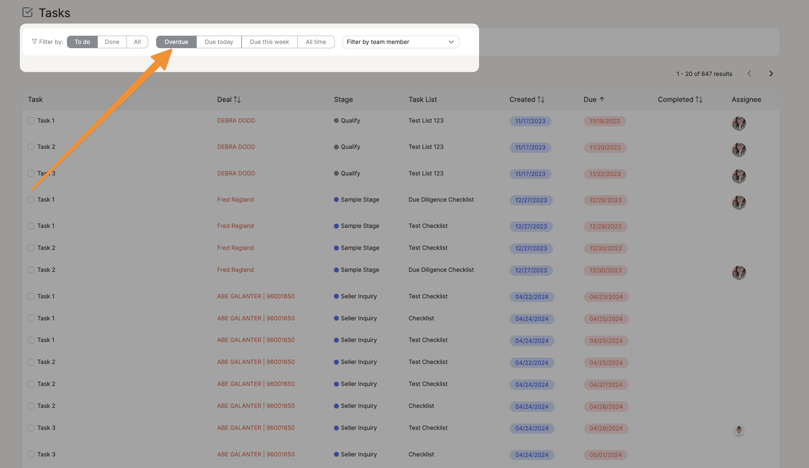Viewport: 809px width, 468px height.
Task: Check the Task 1 Due Diligence Checklist checkbox
Action: (x=31, y=200)
